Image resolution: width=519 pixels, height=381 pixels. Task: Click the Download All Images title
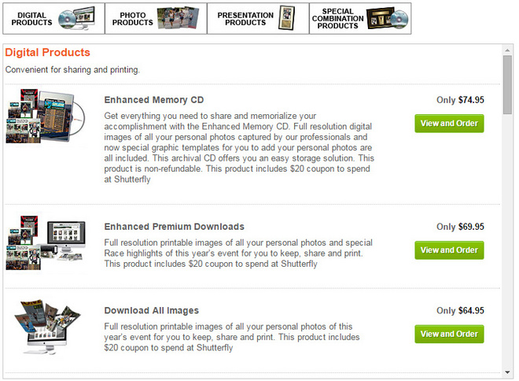click(x=151, y=310)
